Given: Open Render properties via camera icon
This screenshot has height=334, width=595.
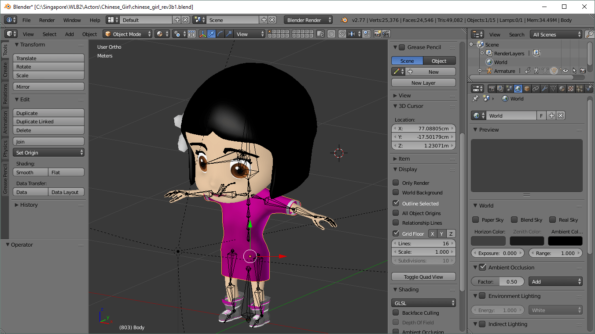Looking at the screenshot, I should pos(492,88).
